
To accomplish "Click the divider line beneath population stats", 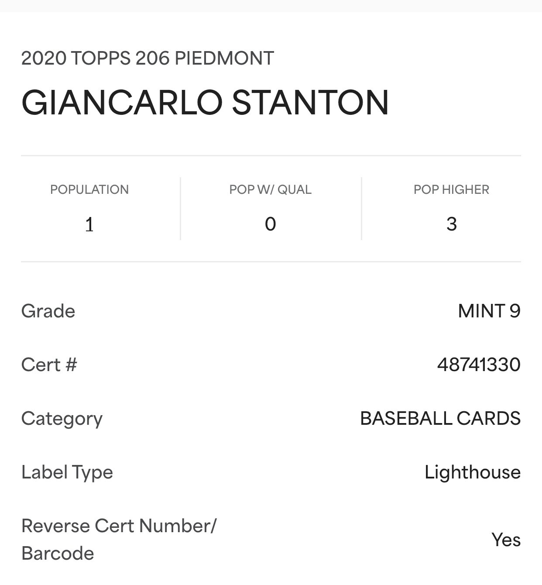I will point(271,262).
